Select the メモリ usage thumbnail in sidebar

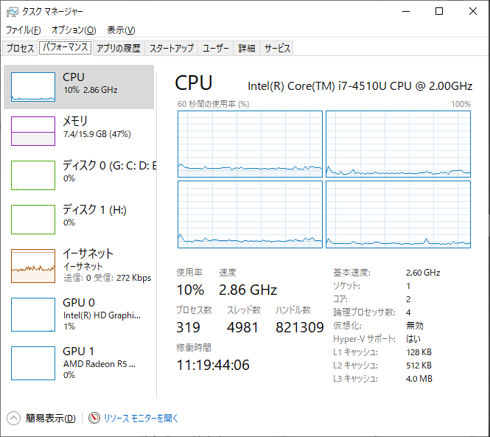(33, 131)
